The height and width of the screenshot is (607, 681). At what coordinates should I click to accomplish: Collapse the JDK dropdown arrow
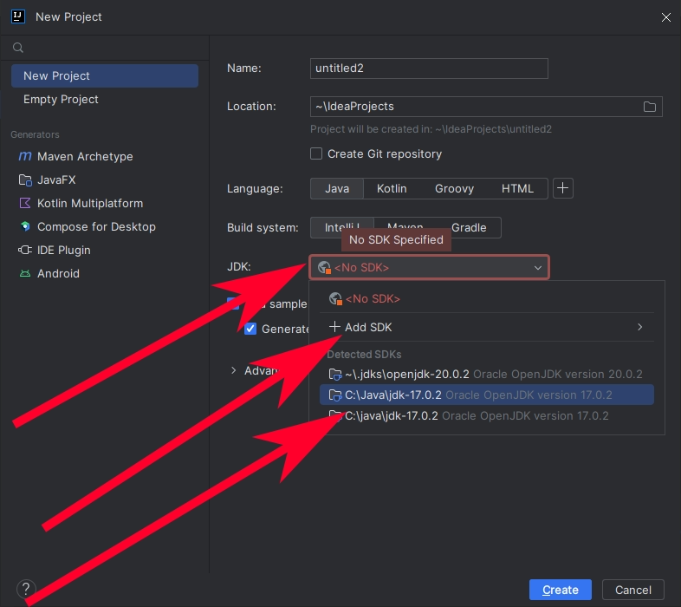537,268
